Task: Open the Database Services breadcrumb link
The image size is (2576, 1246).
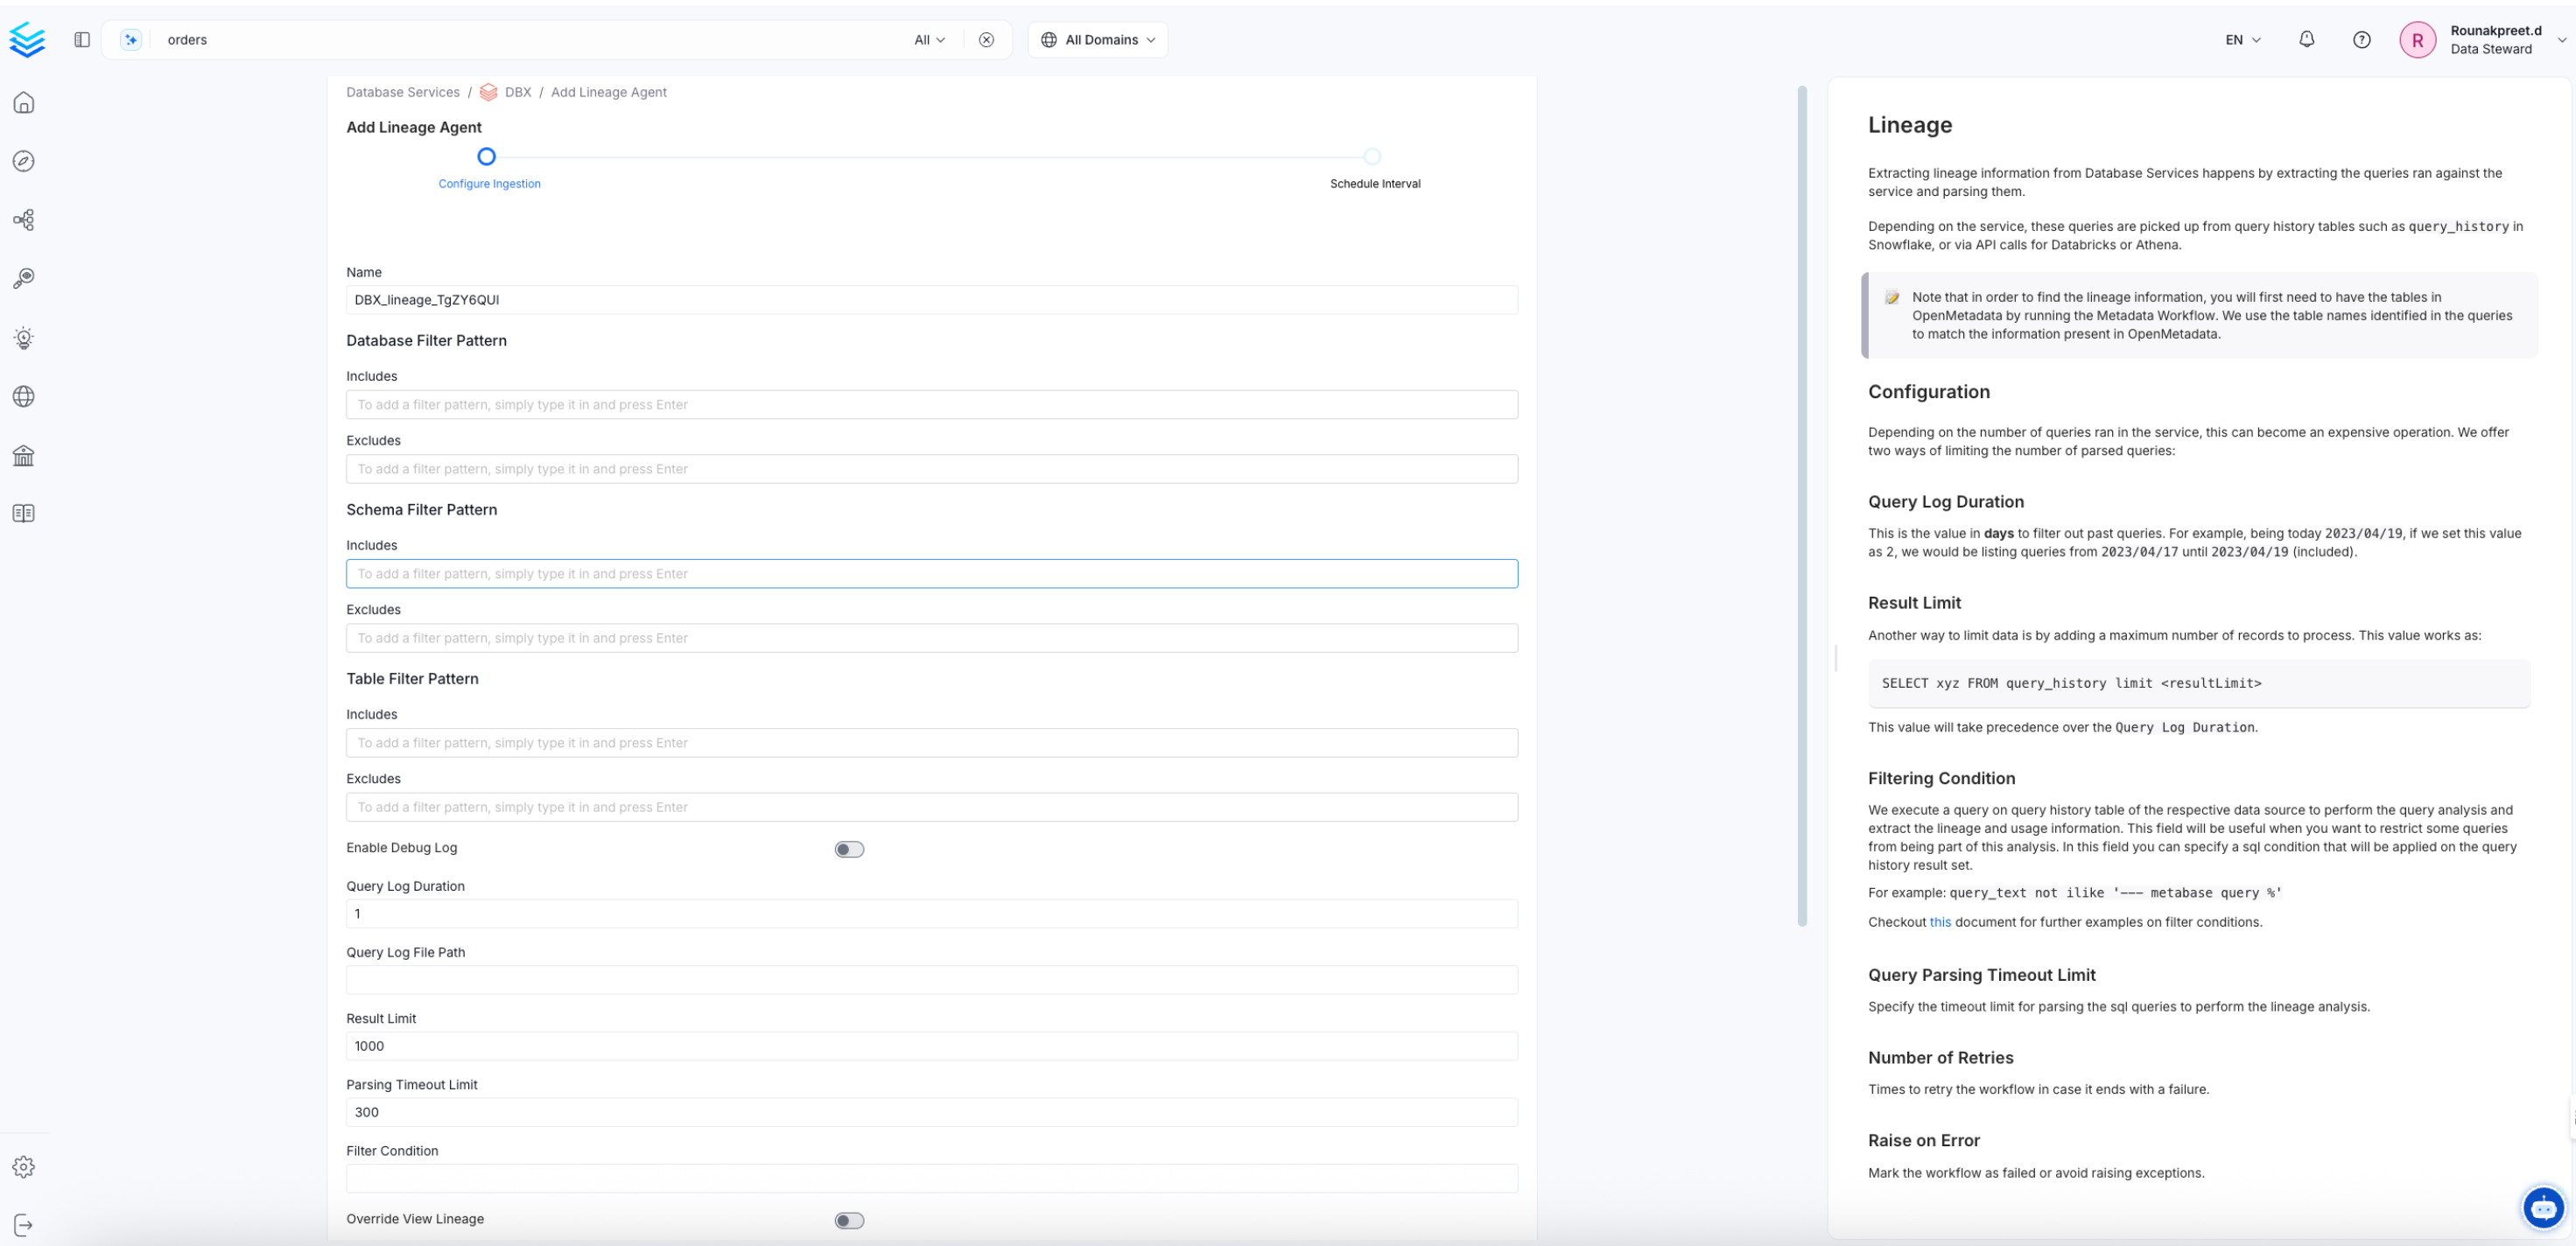Action: (402, 91)
